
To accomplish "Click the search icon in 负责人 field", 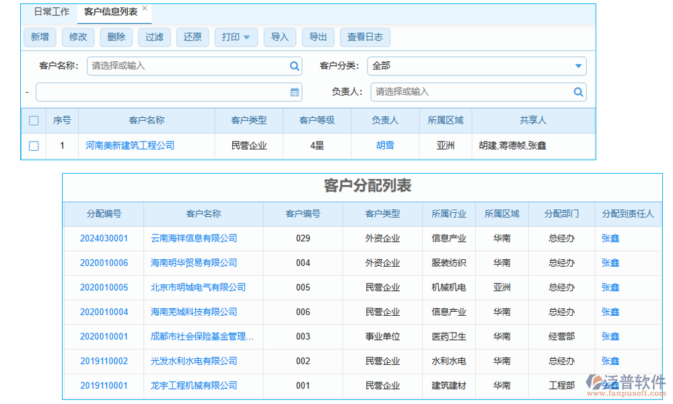I will click(x=579, y=92).
